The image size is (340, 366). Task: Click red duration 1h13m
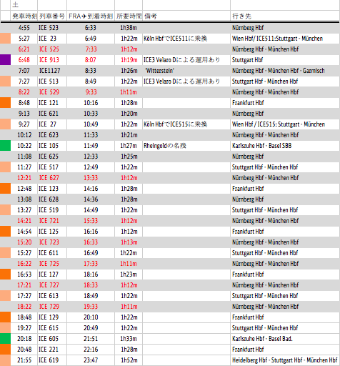tap(129, 242)
